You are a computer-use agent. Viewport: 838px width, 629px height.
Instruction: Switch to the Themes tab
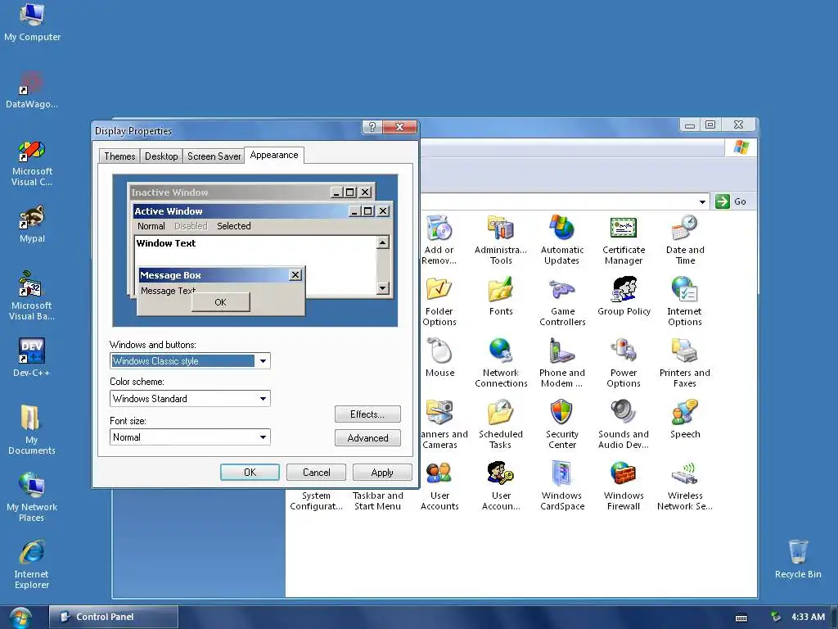pyautogui.click(x=119, y=156)
